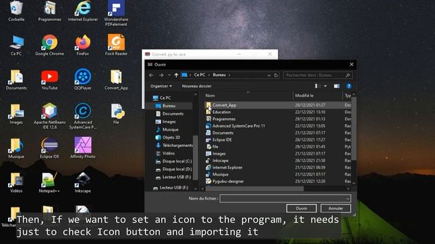435x244 pixels.
Task: Select the YouTube desktop shortcut
Action: pyautogui.click(x=50, y=80)
